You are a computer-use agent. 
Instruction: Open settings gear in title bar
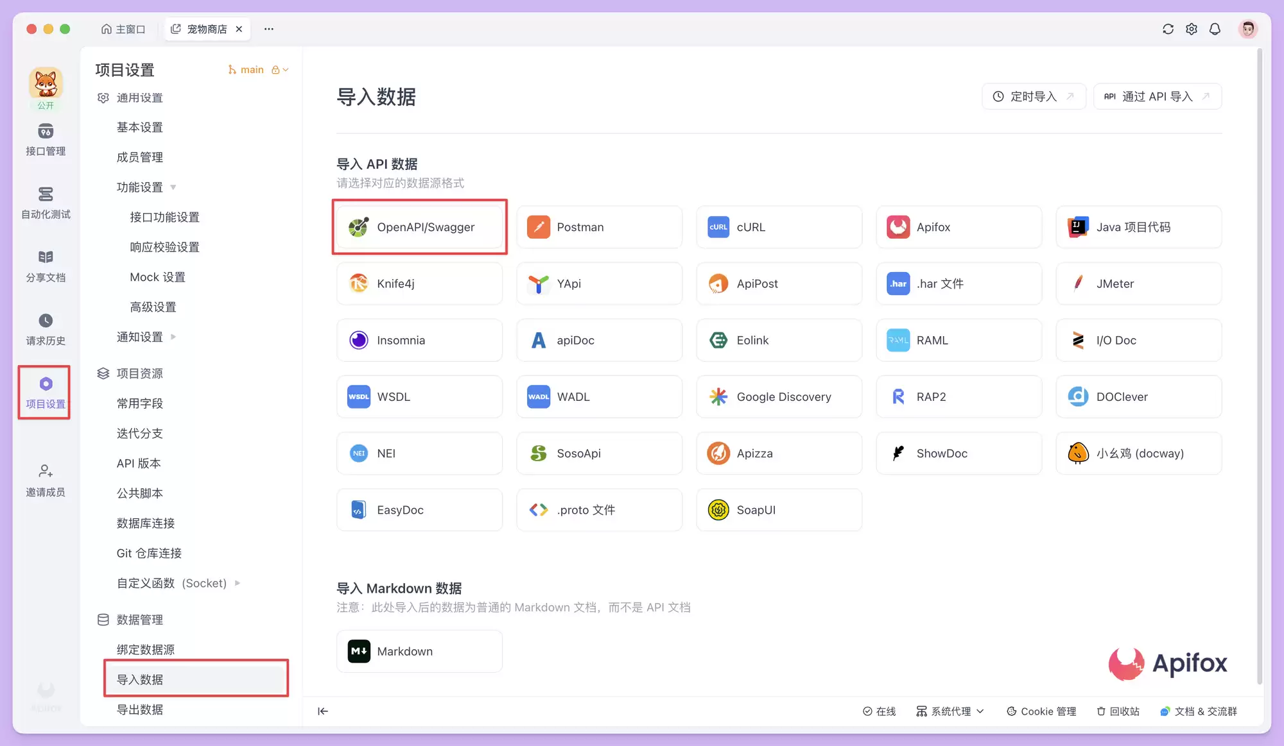tap(1192, 29)
